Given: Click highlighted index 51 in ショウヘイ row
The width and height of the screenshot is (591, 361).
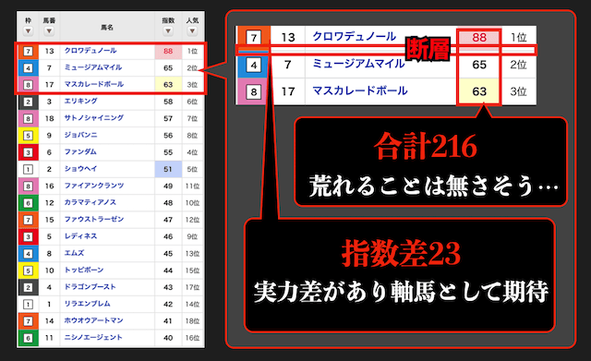Looking at the screenshot, I should pos(168,169).
